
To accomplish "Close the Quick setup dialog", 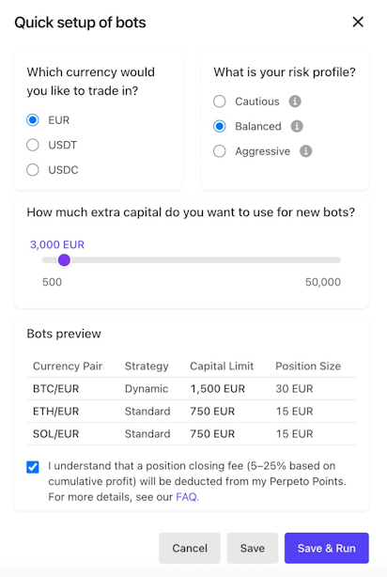I will pyautogui.click(x=358, y=22).
